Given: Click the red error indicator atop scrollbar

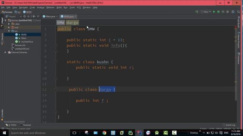Looking at the screenshot, I should 235,27.
